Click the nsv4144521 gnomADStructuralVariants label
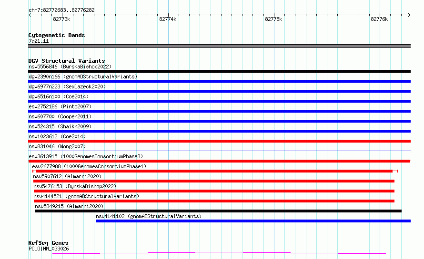424x259 pixels. tap(86, 196)
